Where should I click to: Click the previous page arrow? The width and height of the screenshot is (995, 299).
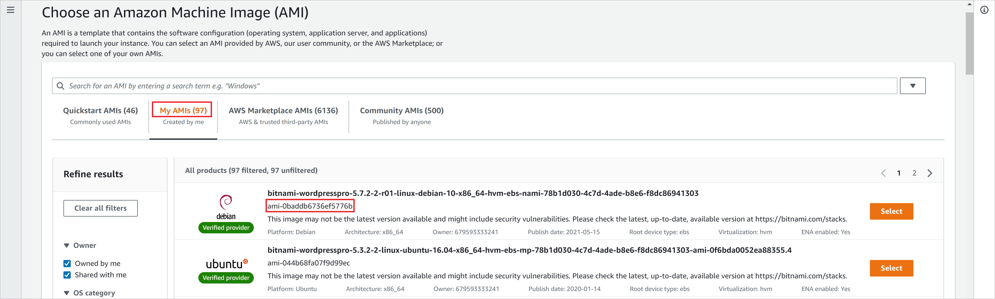[884, 173]
